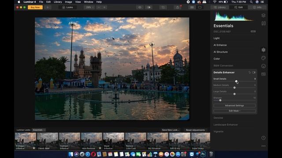Select the Pro tools icon
This screenshot has width=282, height=158.
tap(263, 74)
